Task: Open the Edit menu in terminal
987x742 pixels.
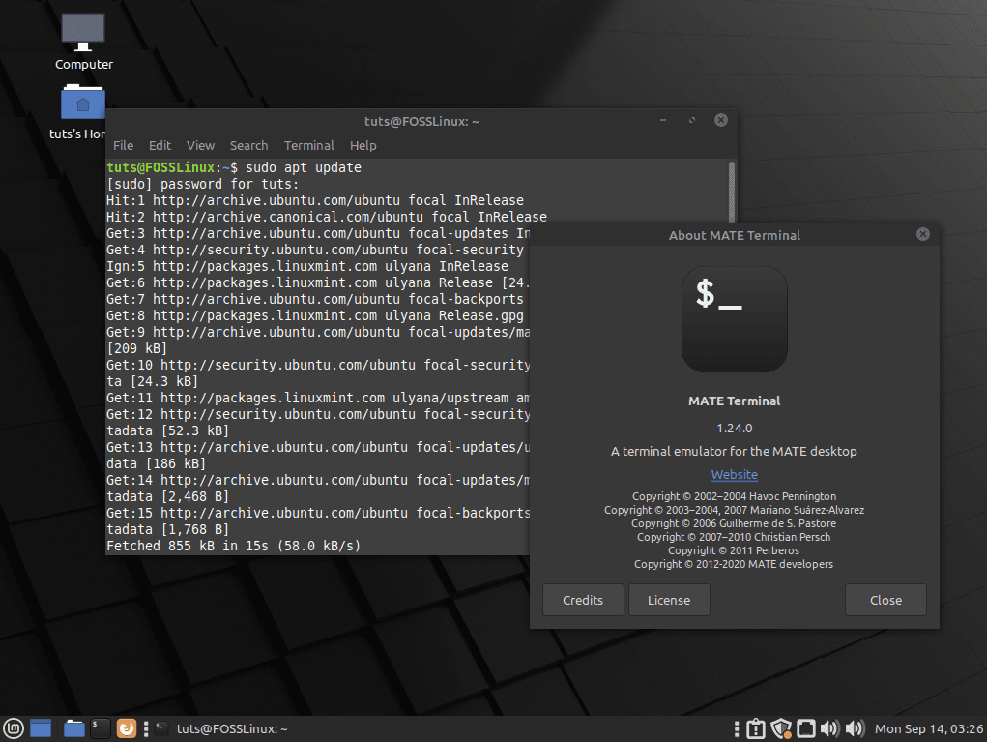Action: (x=160, y=145)
